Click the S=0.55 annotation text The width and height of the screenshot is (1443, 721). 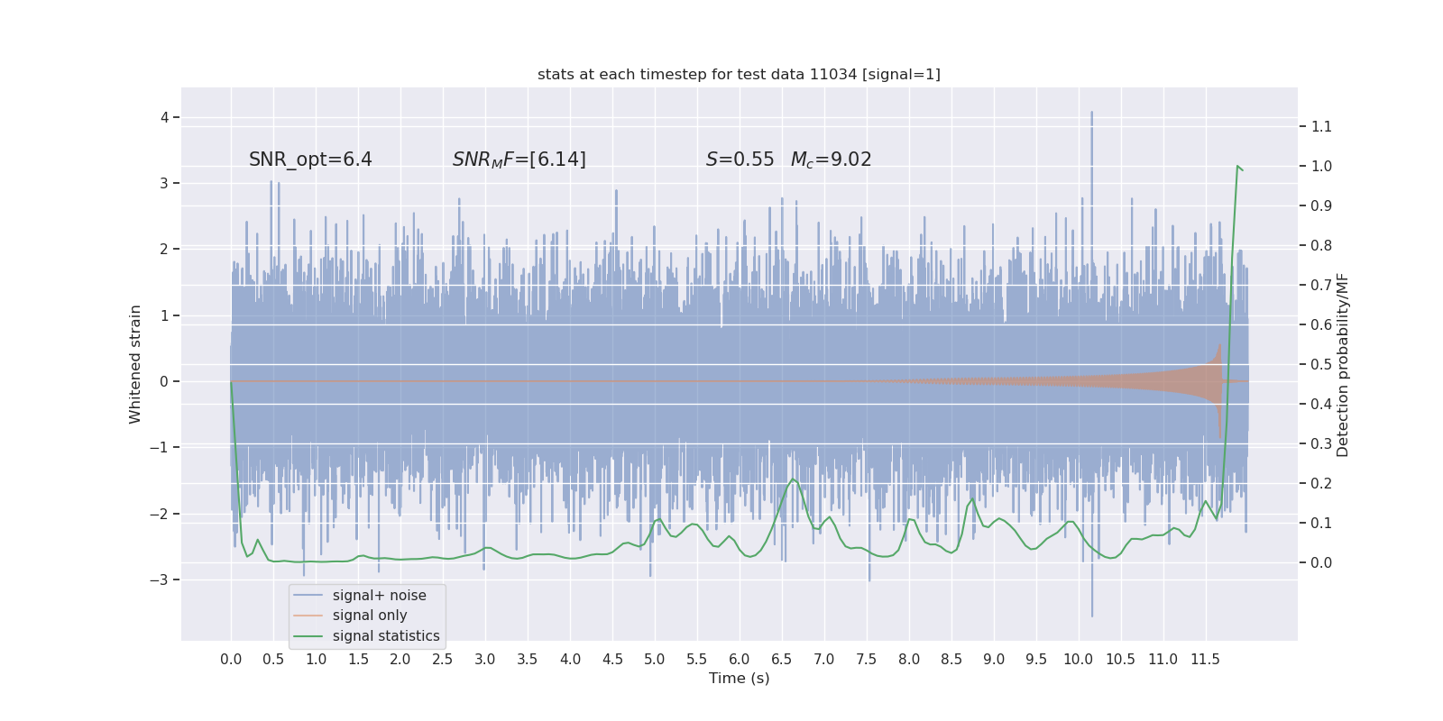(x=740, y=160)
